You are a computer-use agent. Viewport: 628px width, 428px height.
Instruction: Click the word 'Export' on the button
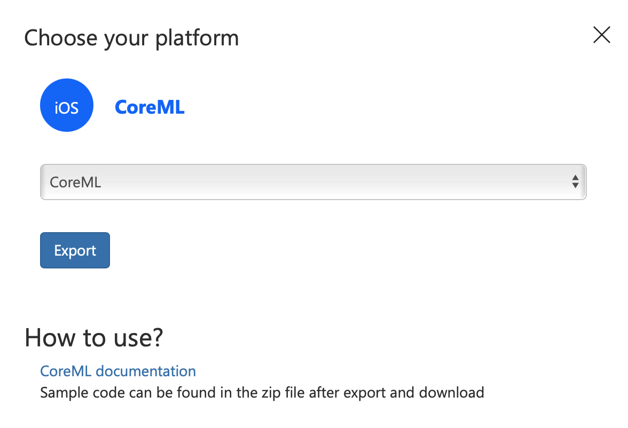[75, 251]
